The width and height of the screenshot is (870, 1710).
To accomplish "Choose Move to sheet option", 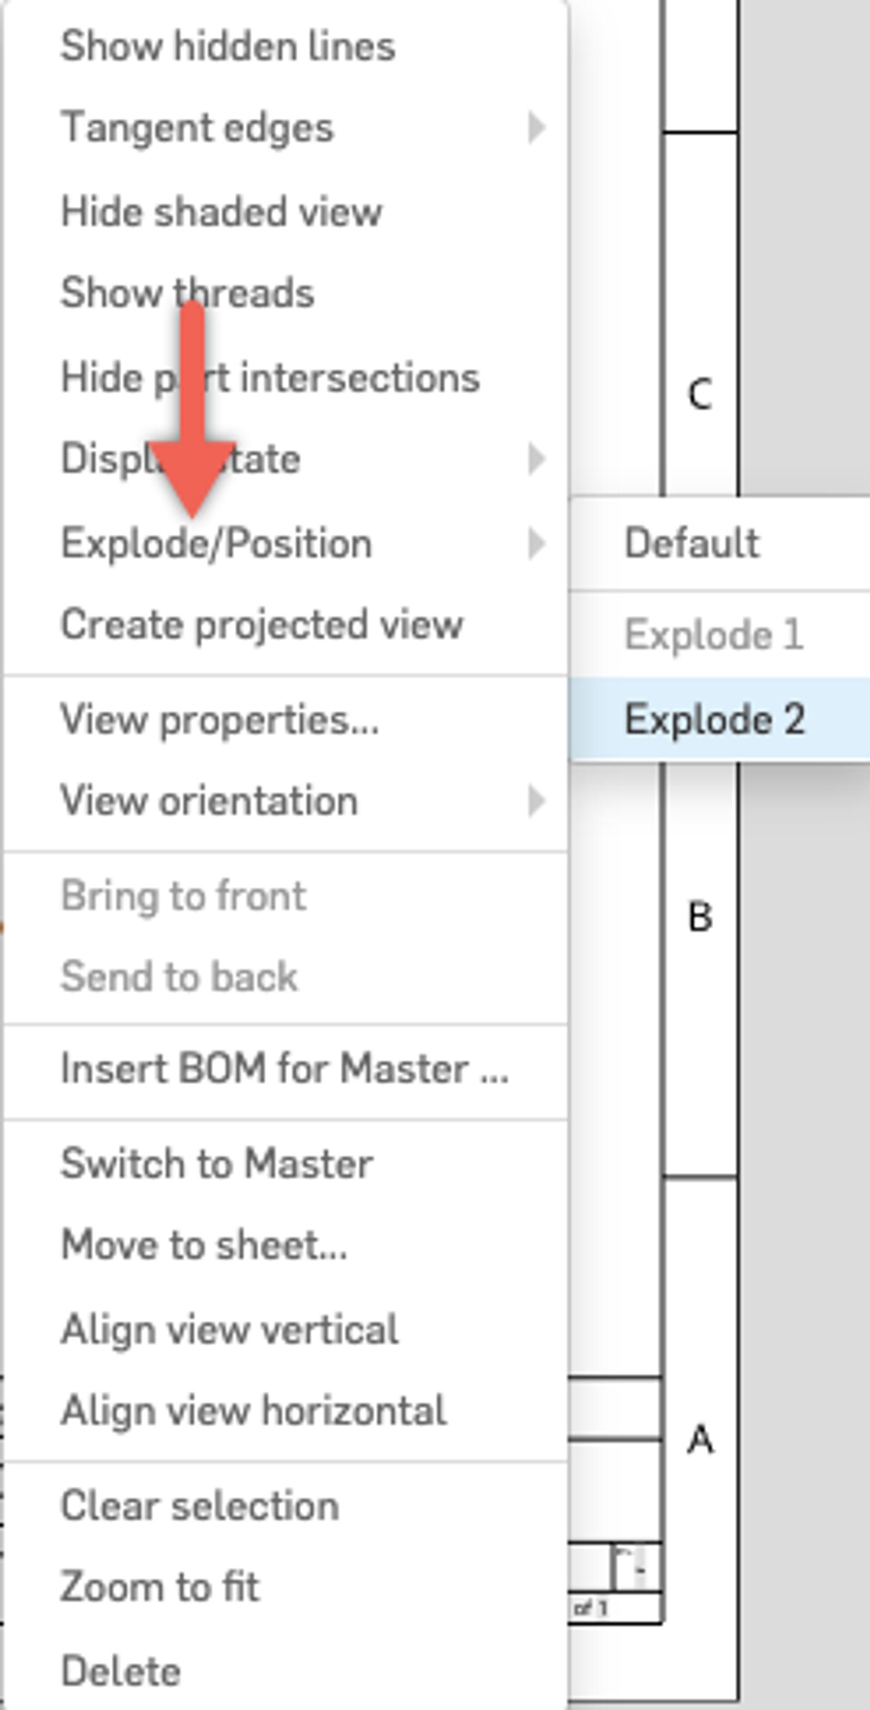I will pos(203,1245).
